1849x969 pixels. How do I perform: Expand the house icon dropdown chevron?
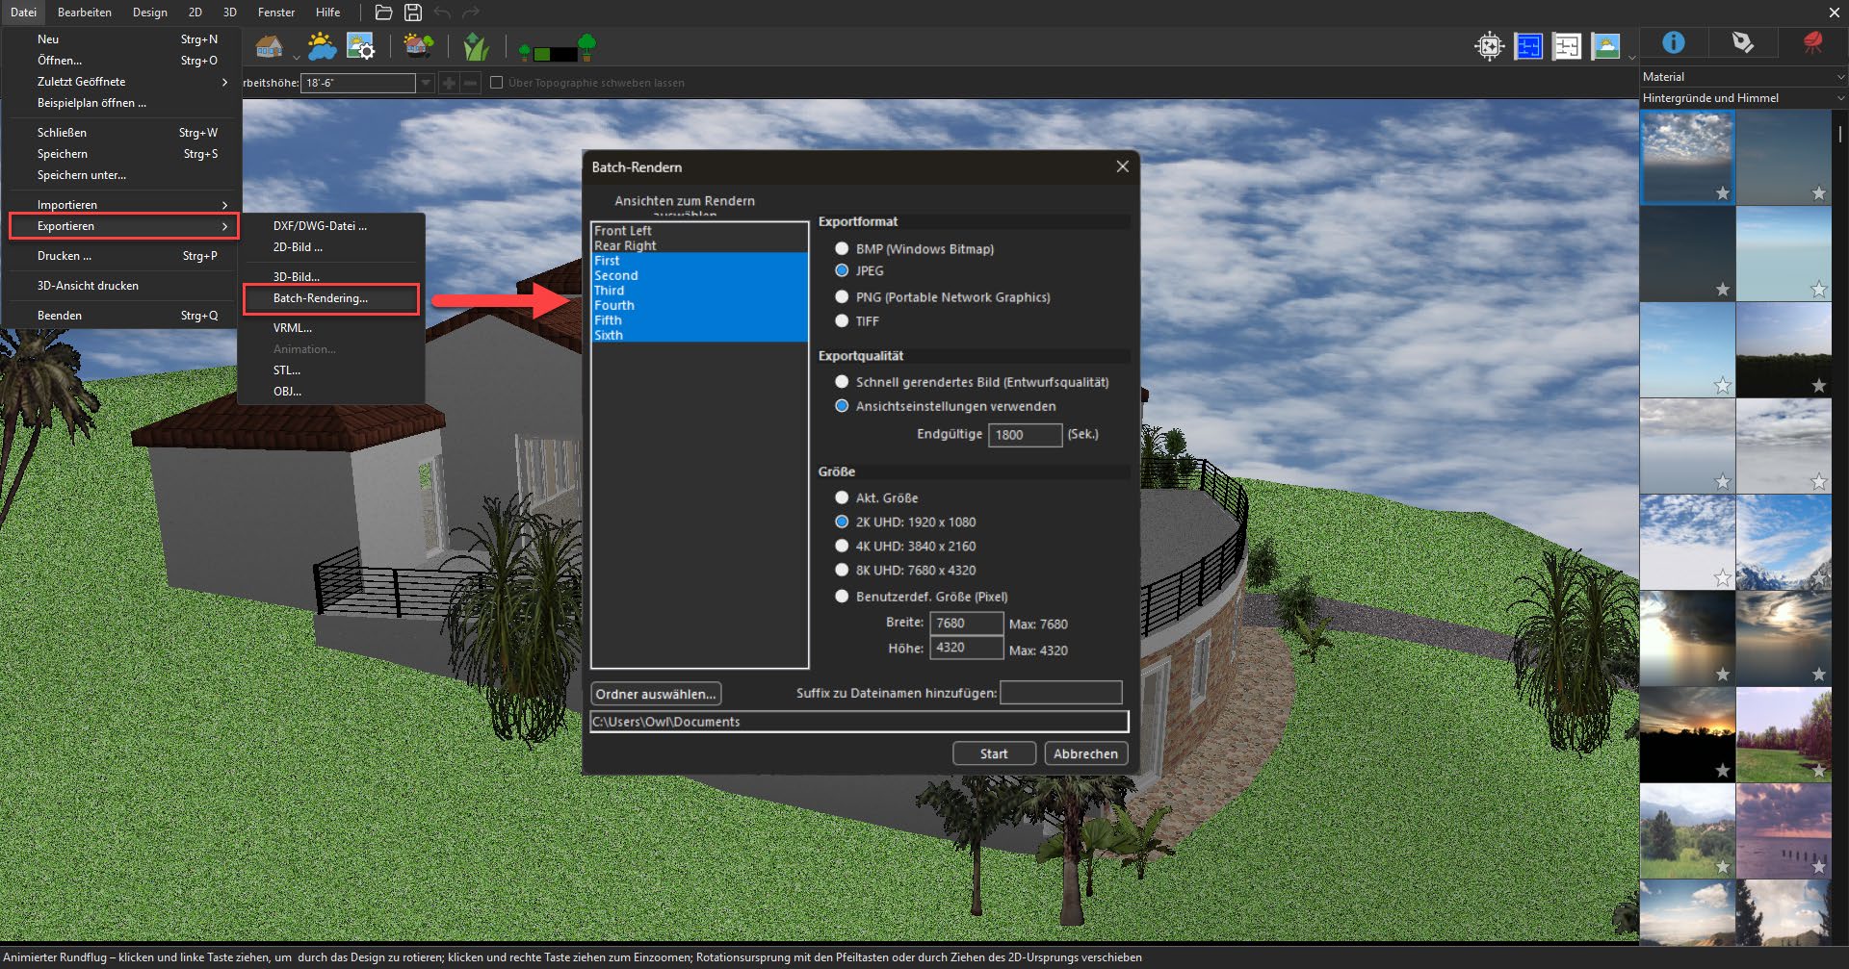pos(296,58)
